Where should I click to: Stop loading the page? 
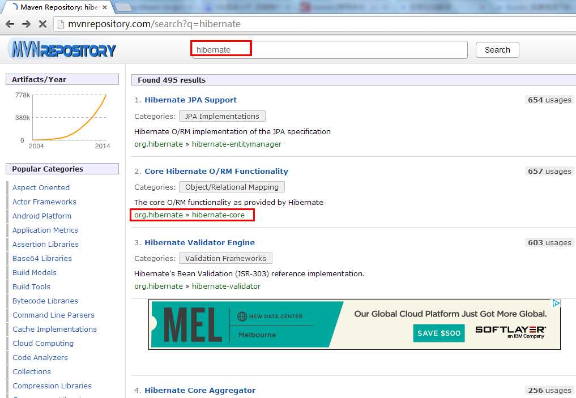42,24
